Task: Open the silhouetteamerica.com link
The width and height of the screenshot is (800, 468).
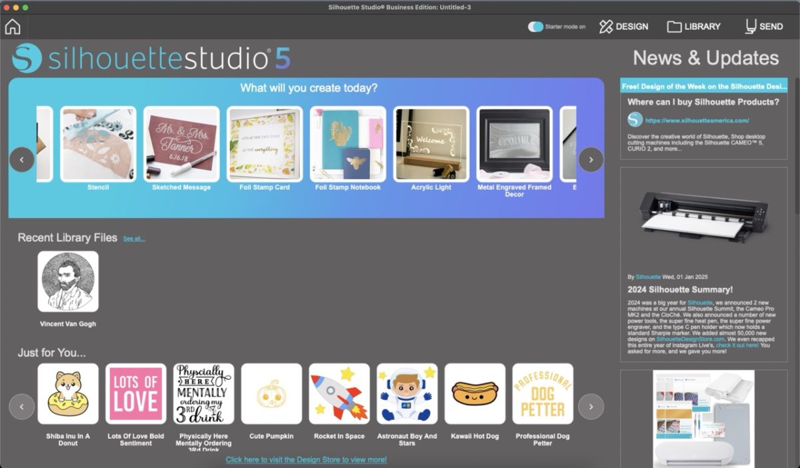Action: point(697,121)
